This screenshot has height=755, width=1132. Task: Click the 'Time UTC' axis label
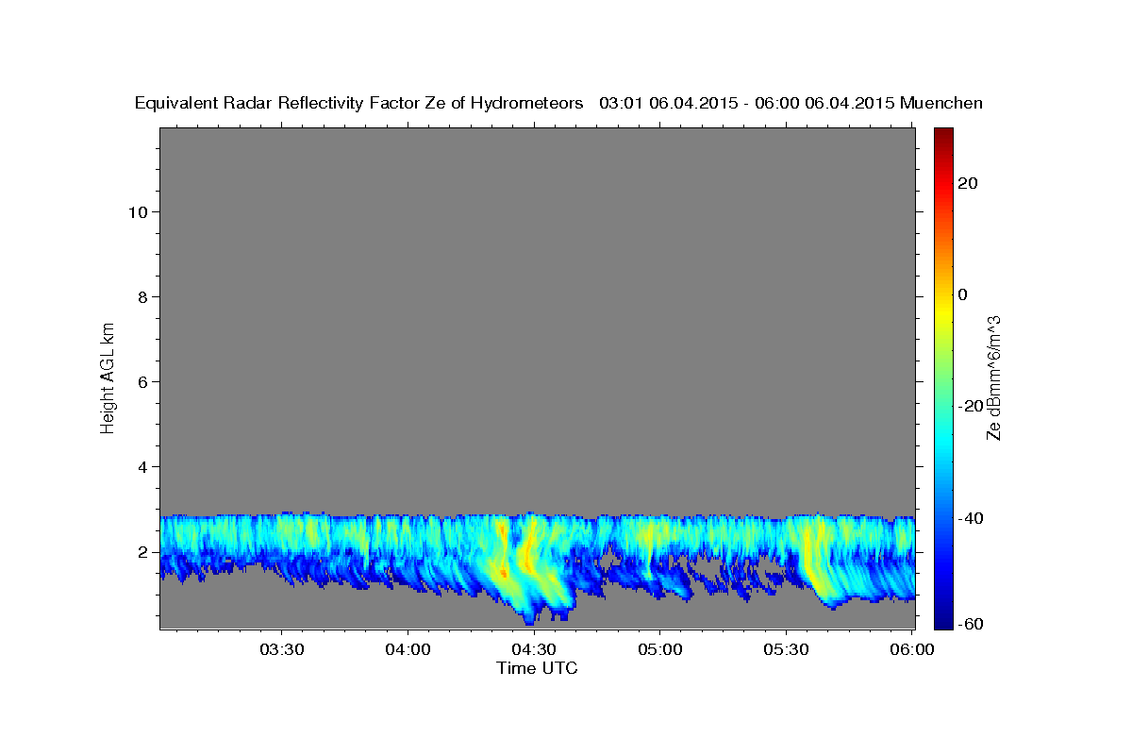(x=537, y=668)
